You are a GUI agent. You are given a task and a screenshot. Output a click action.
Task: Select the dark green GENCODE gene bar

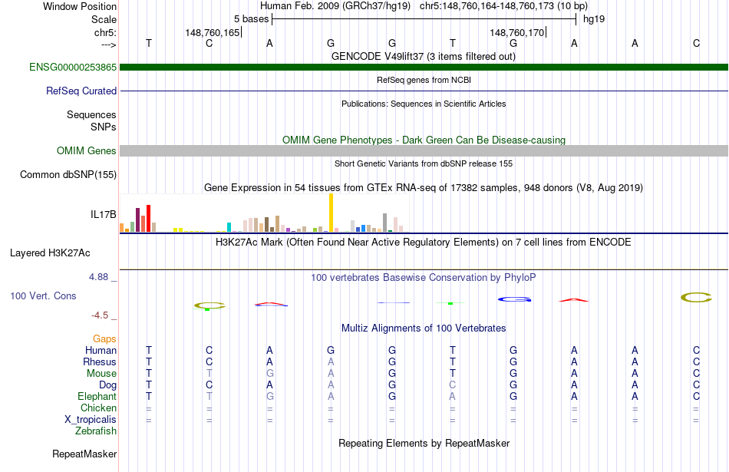coord(424,67)
